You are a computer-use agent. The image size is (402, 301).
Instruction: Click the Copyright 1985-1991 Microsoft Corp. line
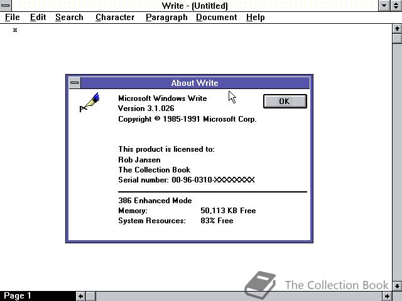coord(187,119)
